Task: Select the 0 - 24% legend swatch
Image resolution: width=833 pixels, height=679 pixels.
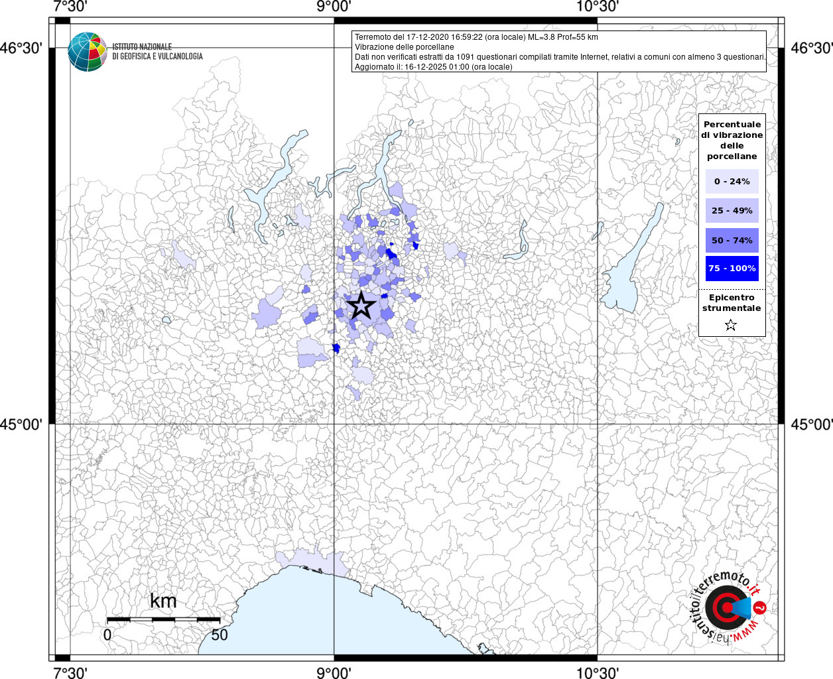Action: [x=732, y=182]
